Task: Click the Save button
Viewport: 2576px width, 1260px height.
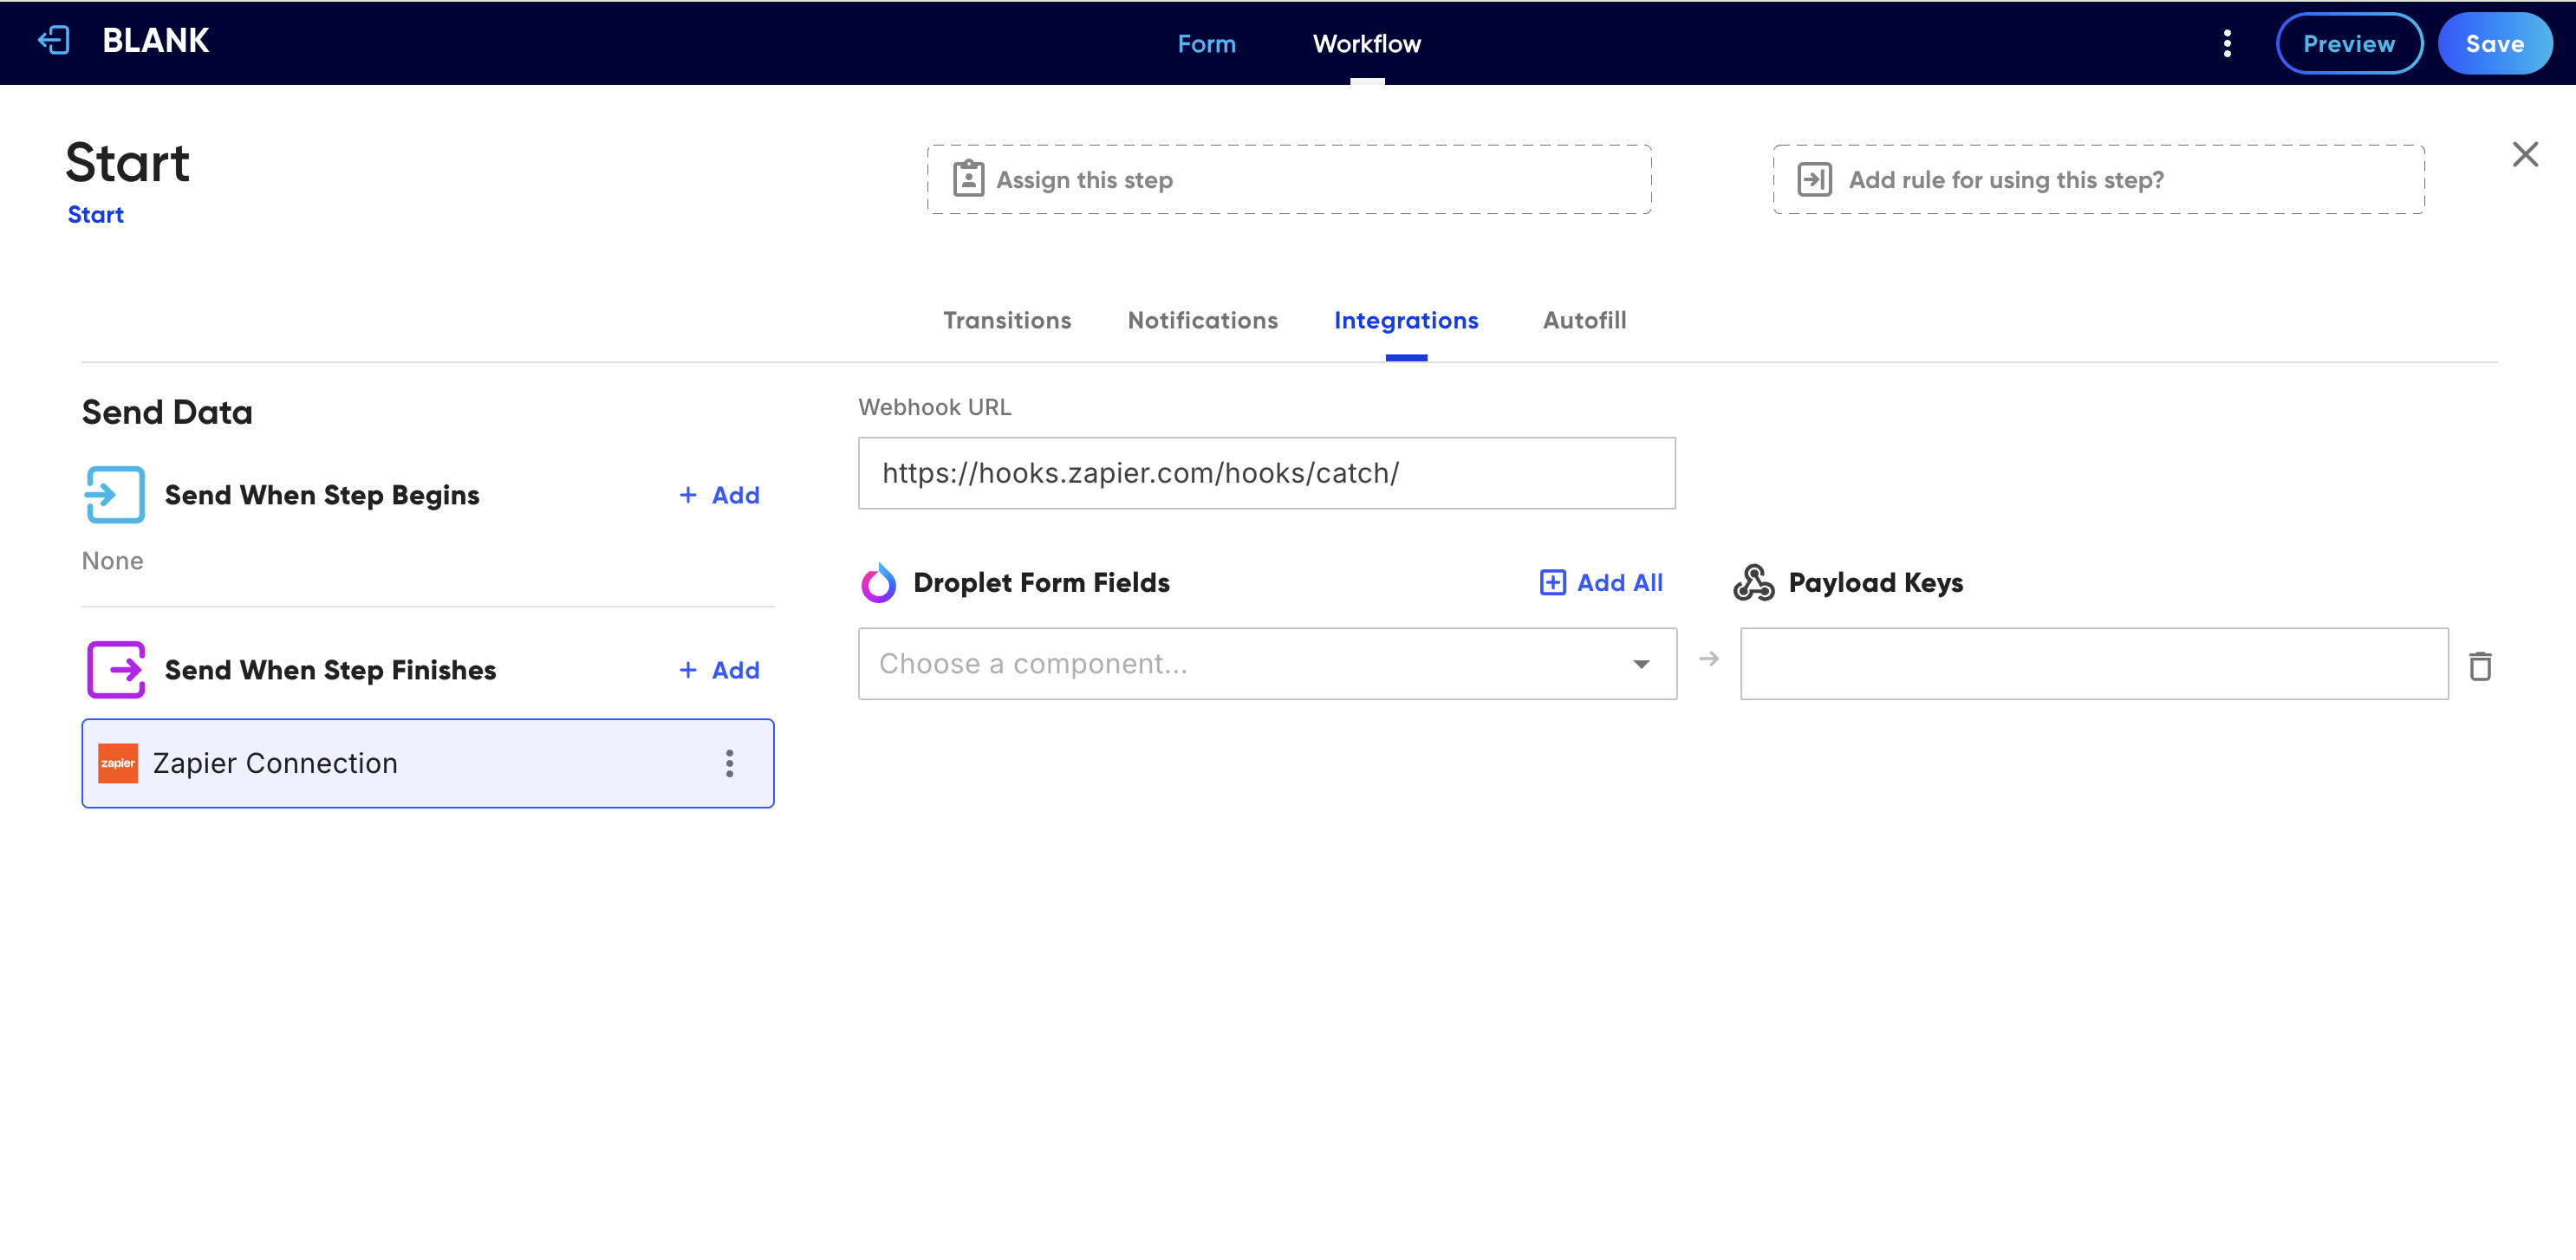Action: 2494,44
